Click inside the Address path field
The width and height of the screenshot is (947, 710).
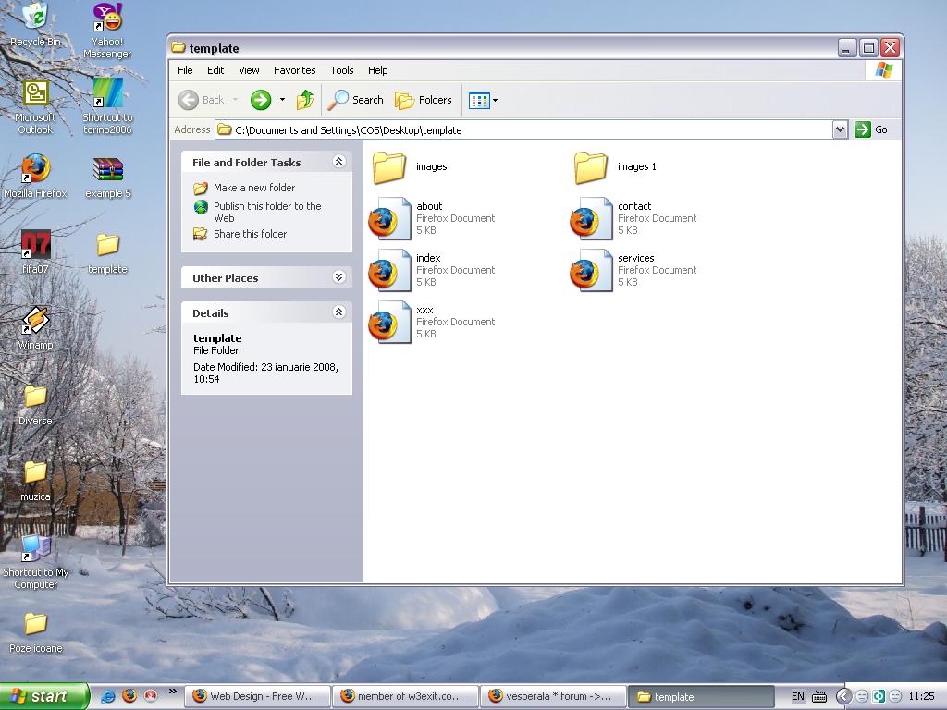pos(527,129)
